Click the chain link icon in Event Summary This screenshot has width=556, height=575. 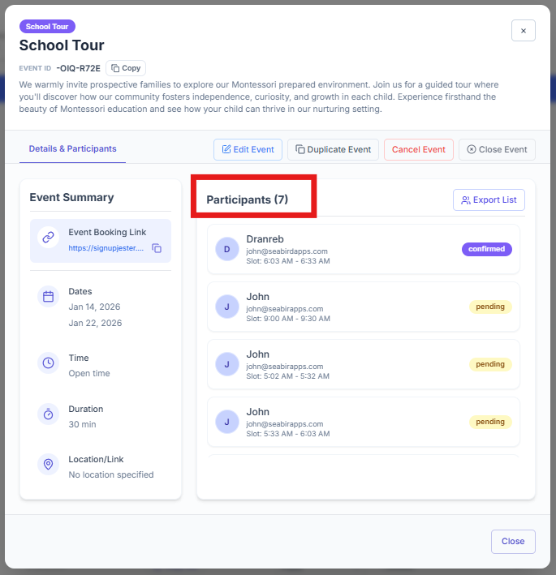[x=48, y=238]
